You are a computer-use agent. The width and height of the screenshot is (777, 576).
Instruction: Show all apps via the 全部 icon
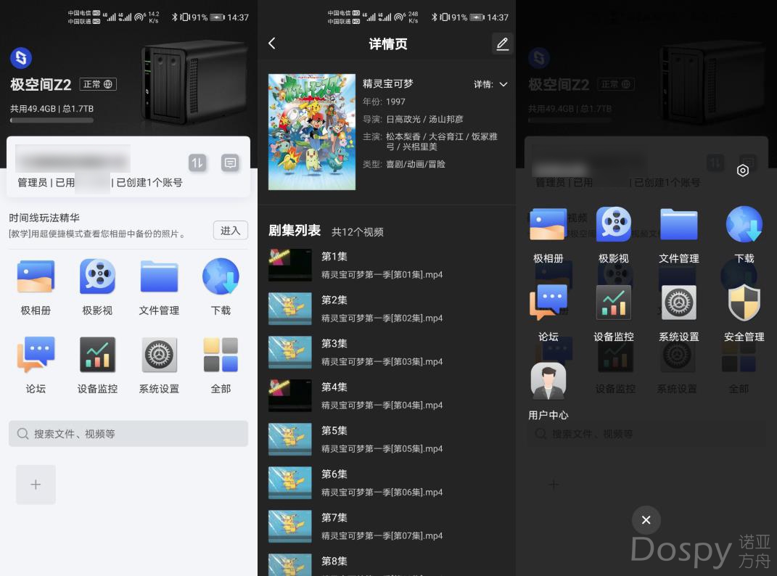click(x=221, y=355)
